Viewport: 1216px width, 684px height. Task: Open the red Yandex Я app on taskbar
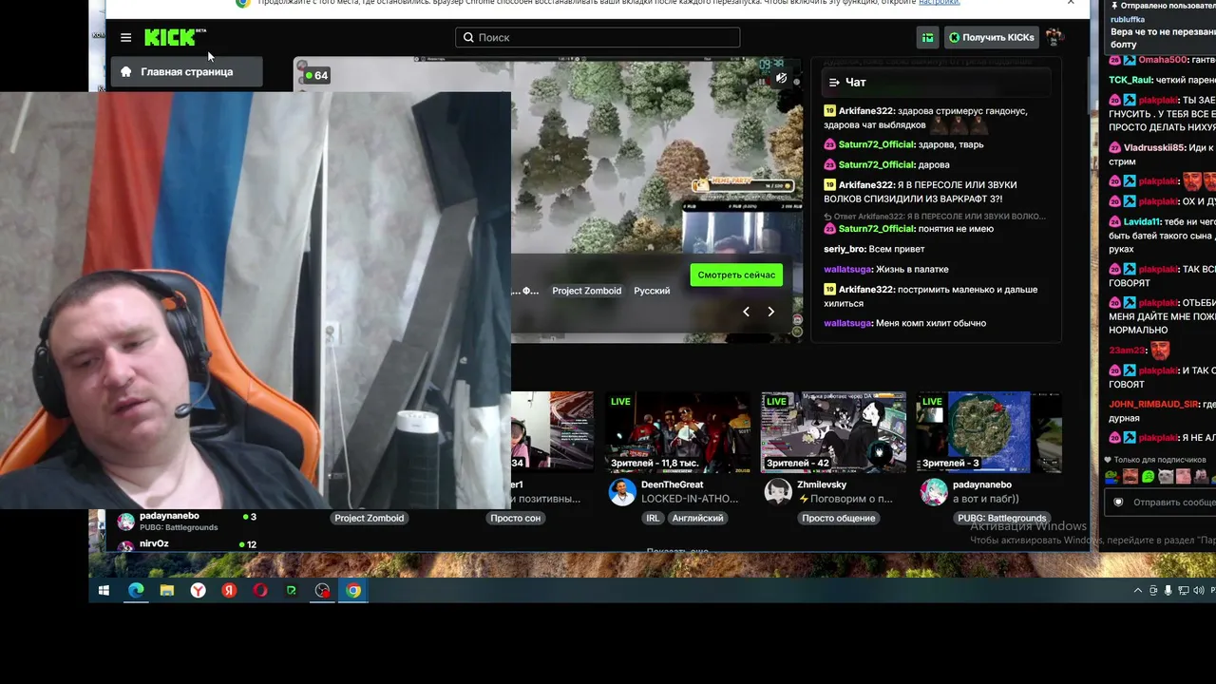(229, 591)
